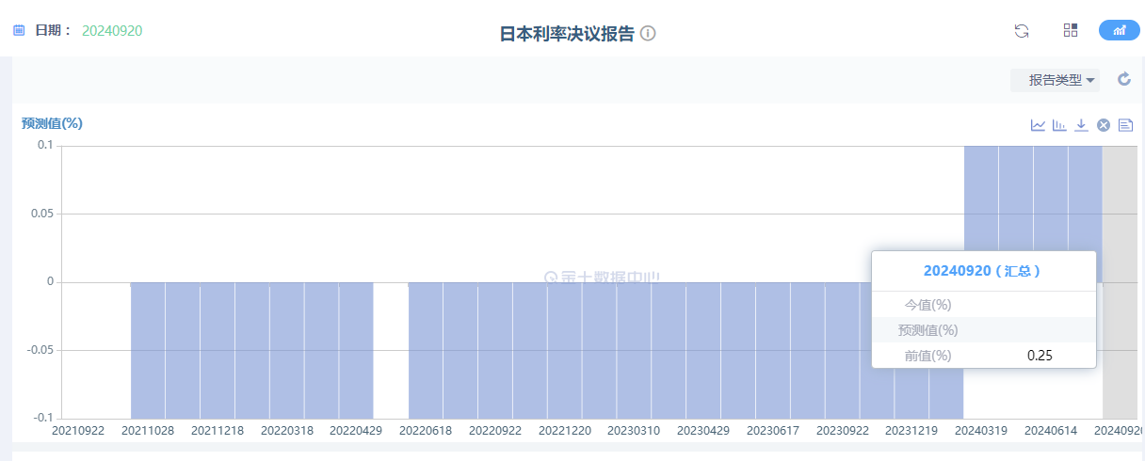Screen dimensions: 1145x461
Task: Click the bar at 20230310
Action: pos(634,350)
